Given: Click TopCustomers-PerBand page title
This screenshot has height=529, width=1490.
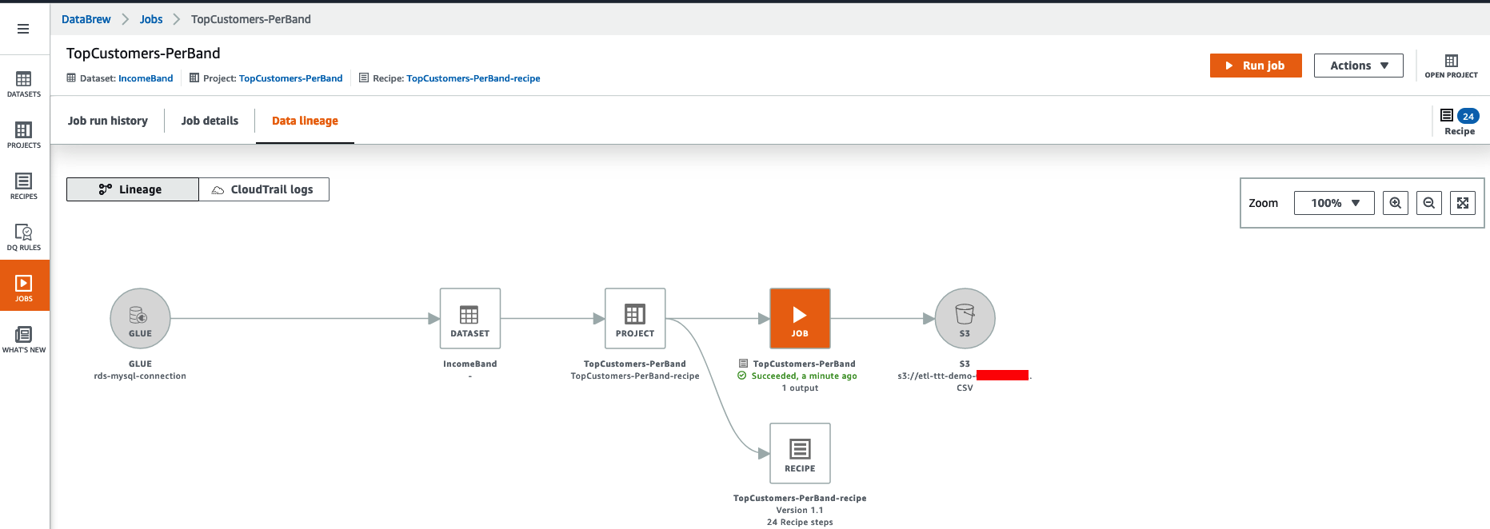Looking at the screenshot, I should pyautogui.click(x=143, y=54).
